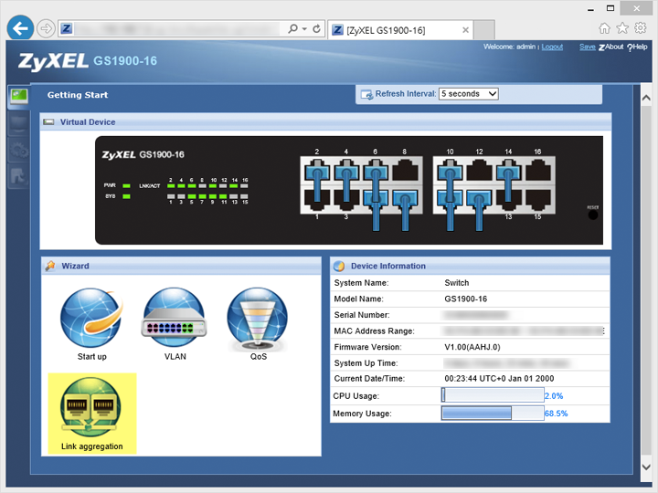Viewport: 658px width, 493px height.
Task: Reload the page with refresh icon
Action: (x=317, y=28)
